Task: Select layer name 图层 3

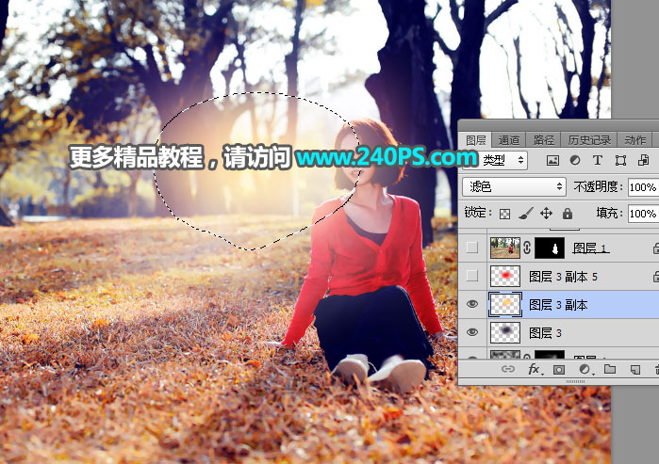Action: click(546, 332)
